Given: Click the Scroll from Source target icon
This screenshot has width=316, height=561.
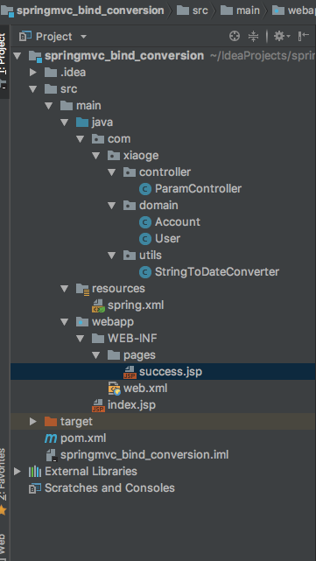Looking at the screenshot, I should click(x=235, y=36).
